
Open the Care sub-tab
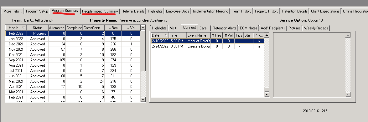click(x=203, y=28)
